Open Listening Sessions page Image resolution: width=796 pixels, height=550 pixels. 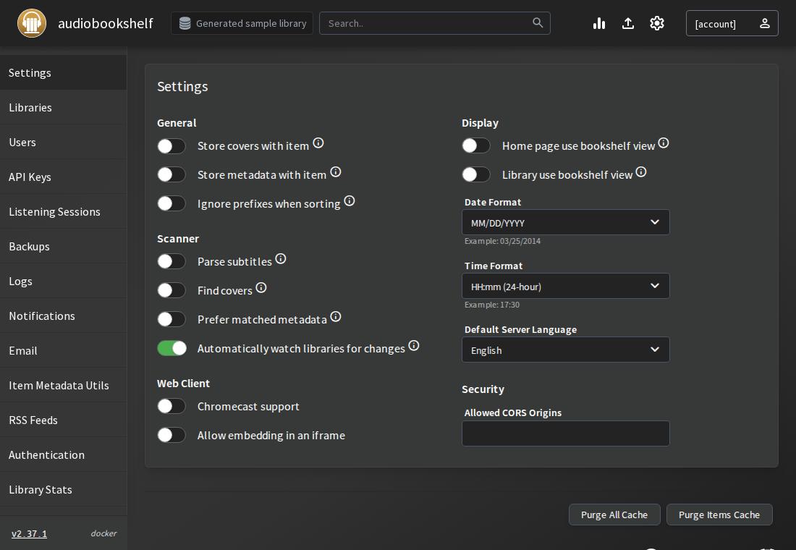point(64,212)
